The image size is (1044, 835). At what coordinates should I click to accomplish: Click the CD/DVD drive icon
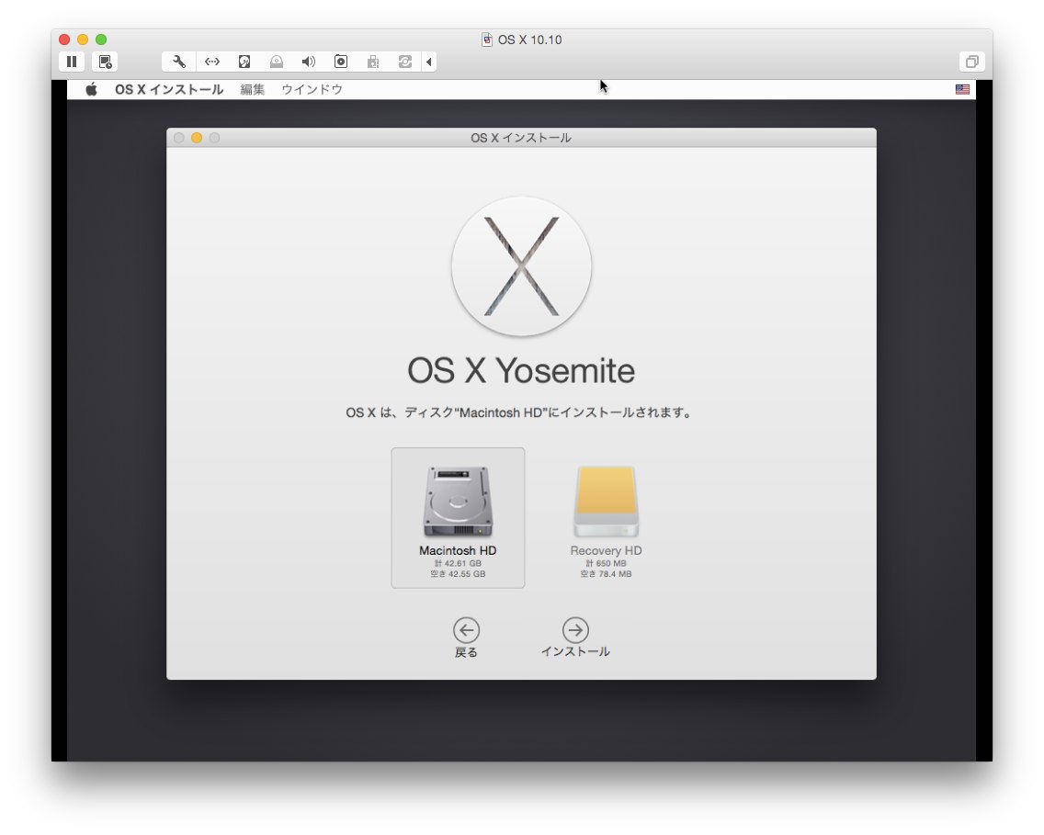pos(277,62)
